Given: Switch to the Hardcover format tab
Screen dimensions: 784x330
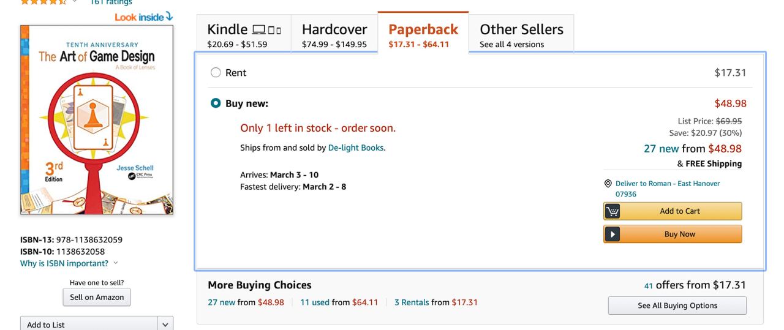Looking at the screenshot, I should pyautogui.click(x=334, y=35).
